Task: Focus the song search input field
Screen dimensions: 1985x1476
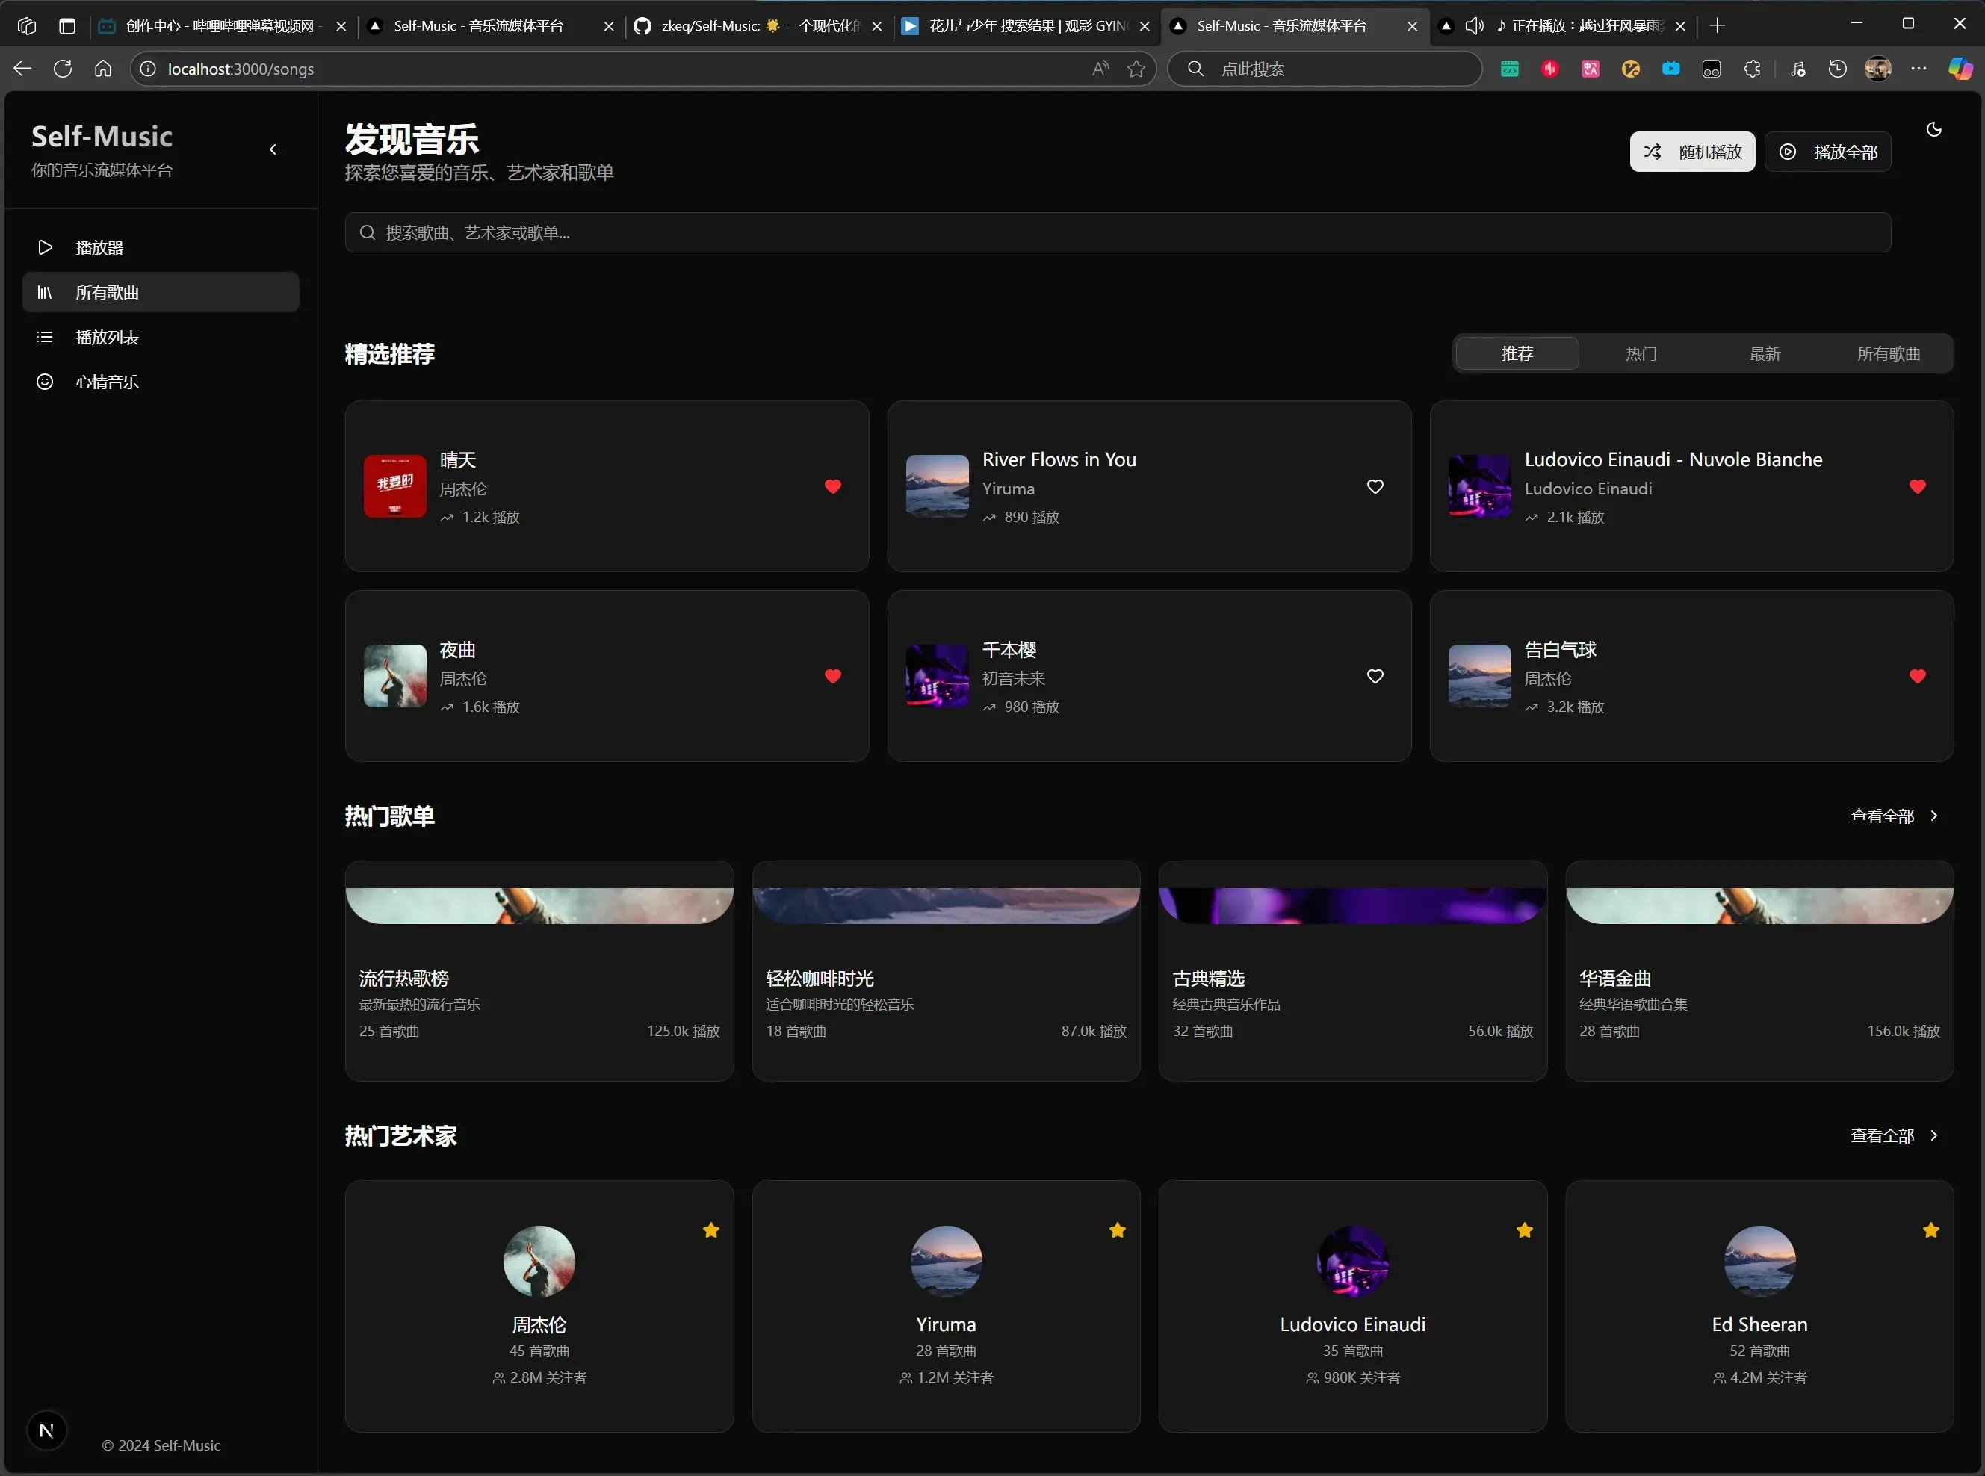Action: [x=1117, y=232]
